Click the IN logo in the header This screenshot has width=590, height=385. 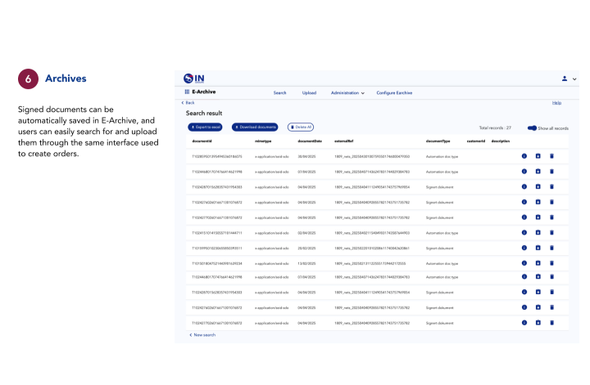[x=194, y=78]
